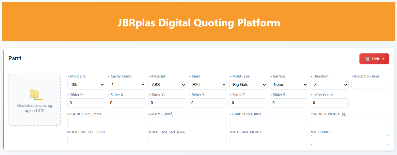Expand the Steel dropdown showing P20

point(208,85)
